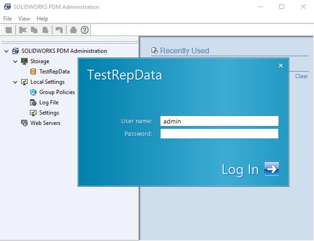The width and height of the screenshot is (314, 241).
Task: Click the Password input field
Action: pyautogui.click(x=219, y=134)
